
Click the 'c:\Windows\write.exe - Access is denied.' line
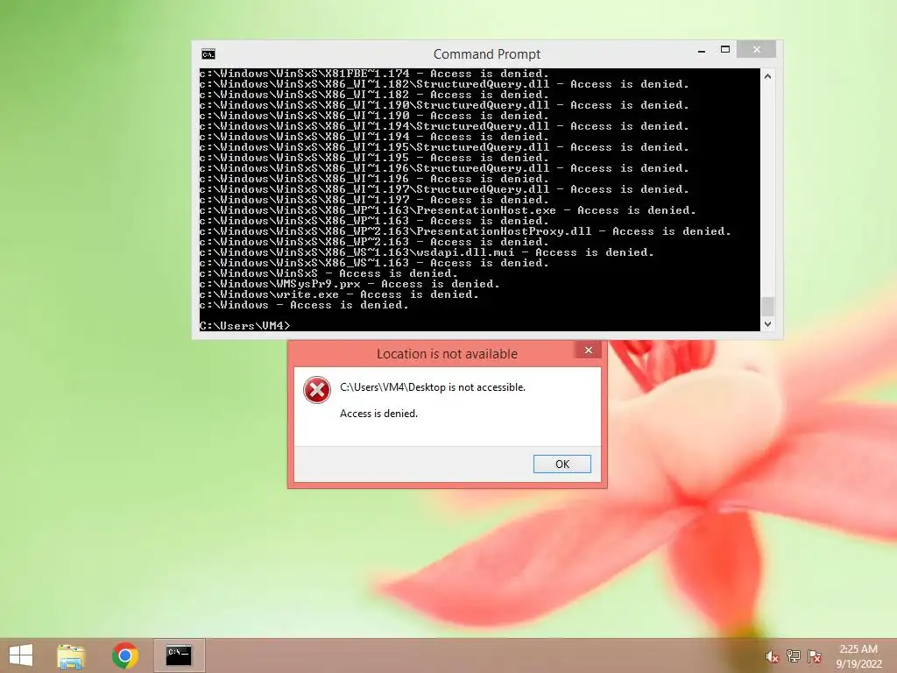(x=339, y=294)
